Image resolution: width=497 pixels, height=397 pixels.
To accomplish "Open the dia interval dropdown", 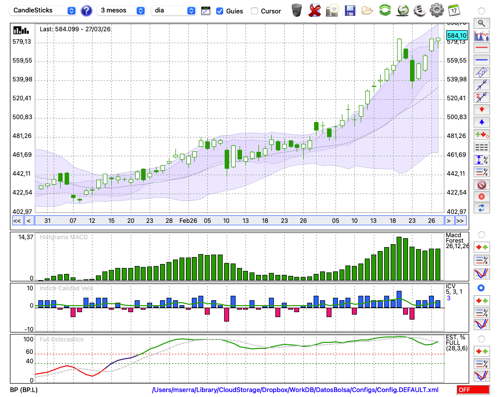I will tap(173, 10).
